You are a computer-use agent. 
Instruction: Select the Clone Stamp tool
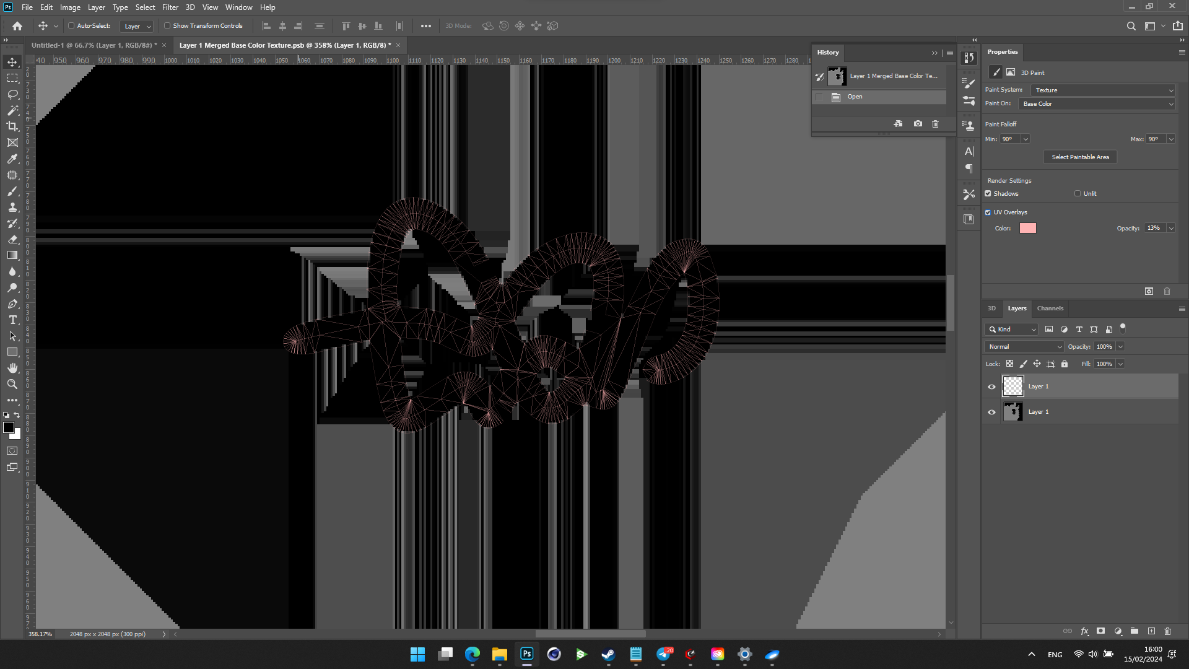[12, 208]
